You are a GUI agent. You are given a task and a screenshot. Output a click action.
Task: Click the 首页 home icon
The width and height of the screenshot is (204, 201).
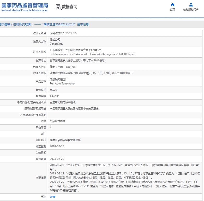tap(172, 5)
